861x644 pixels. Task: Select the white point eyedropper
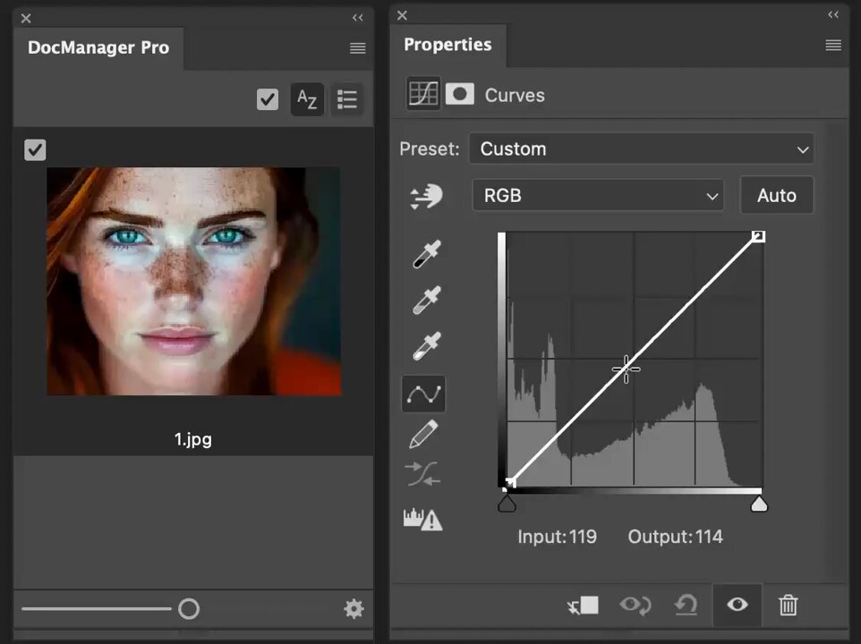426,346
